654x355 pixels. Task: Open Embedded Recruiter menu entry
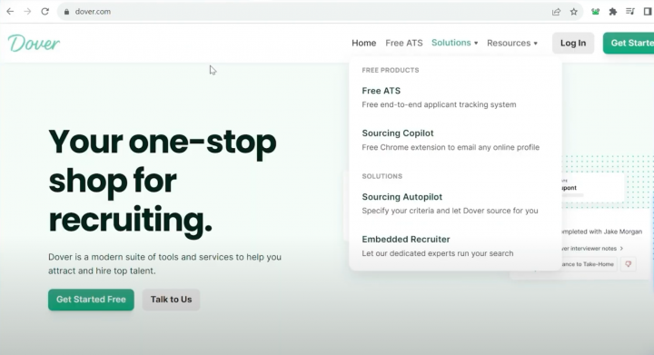click(x=438, y=246)
